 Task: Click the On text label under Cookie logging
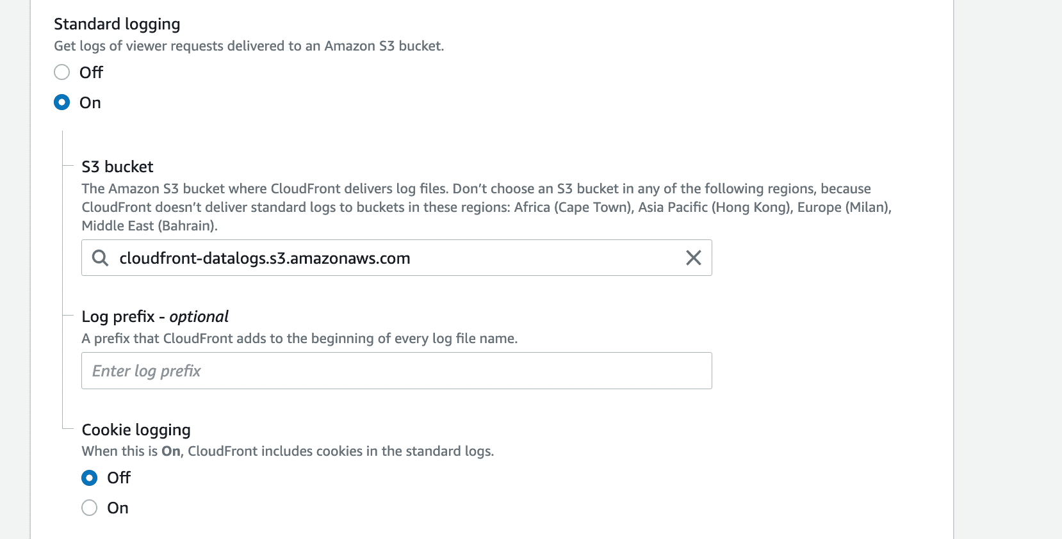(118, 508)
